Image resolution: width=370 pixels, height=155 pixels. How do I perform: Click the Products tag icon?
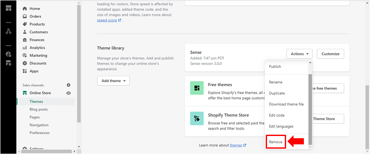point(25,24)
